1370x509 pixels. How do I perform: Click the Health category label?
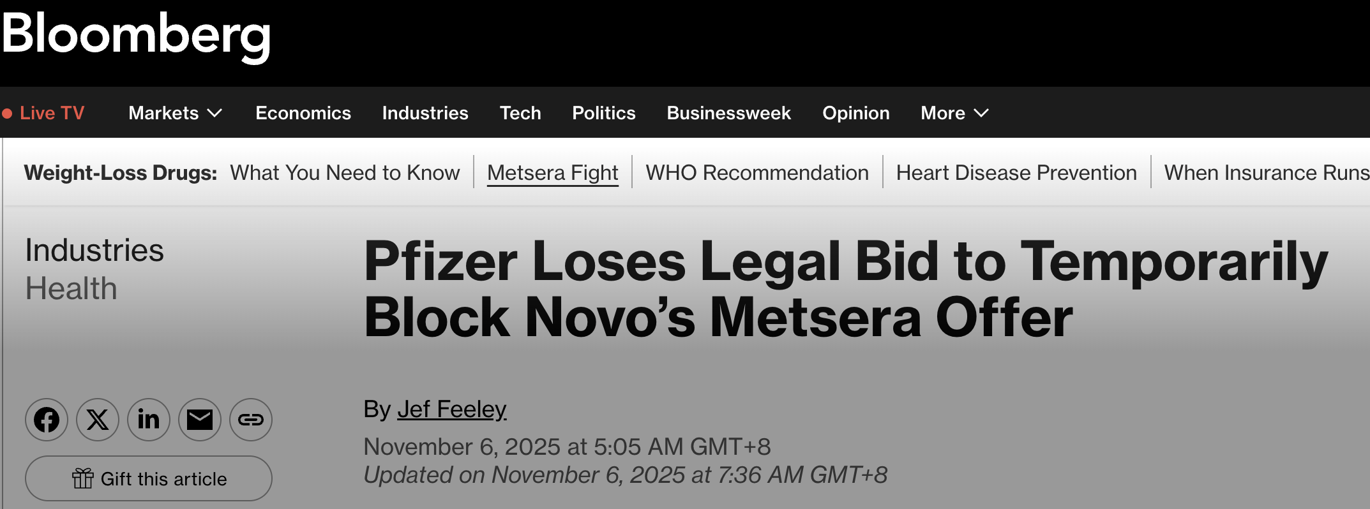[72, 289]
